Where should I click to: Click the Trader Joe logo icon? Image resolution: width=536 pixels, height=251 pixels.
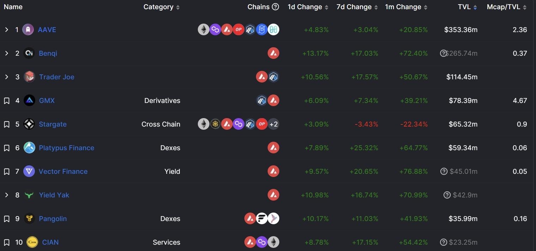pos(29,77)
